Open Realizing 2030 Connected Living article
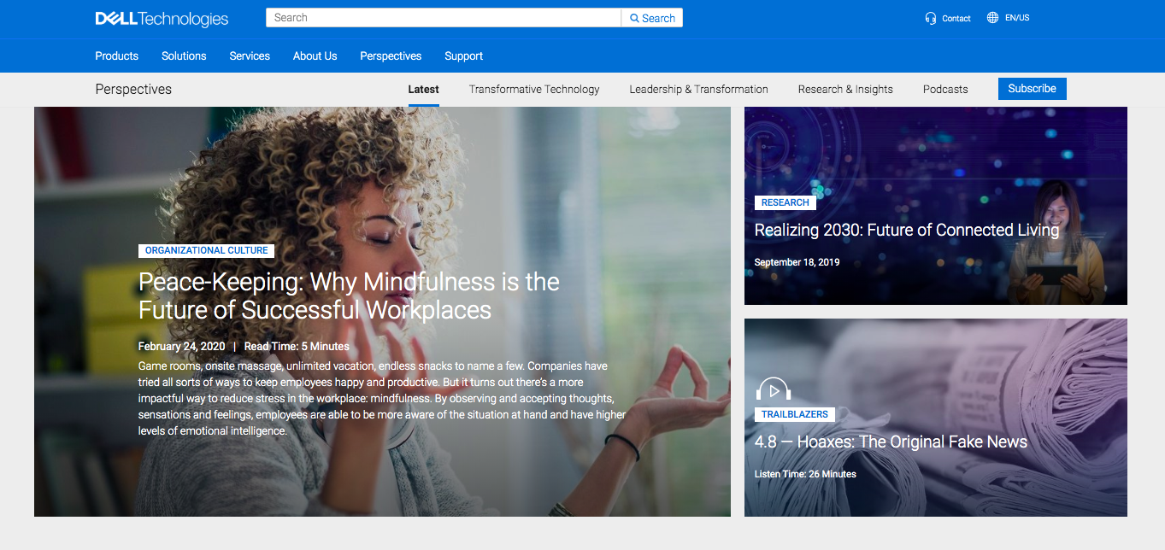 906,231
